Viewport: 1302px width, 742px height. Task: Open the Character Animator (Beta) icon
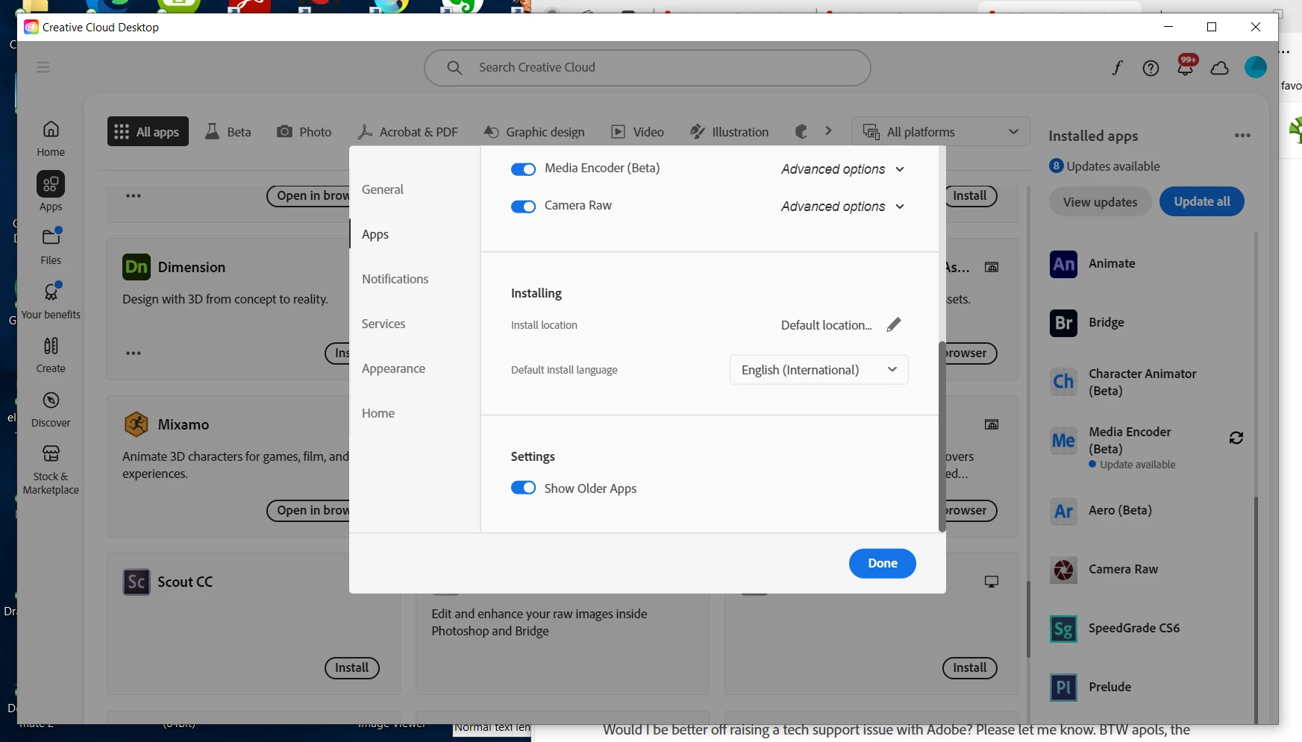1063,382
